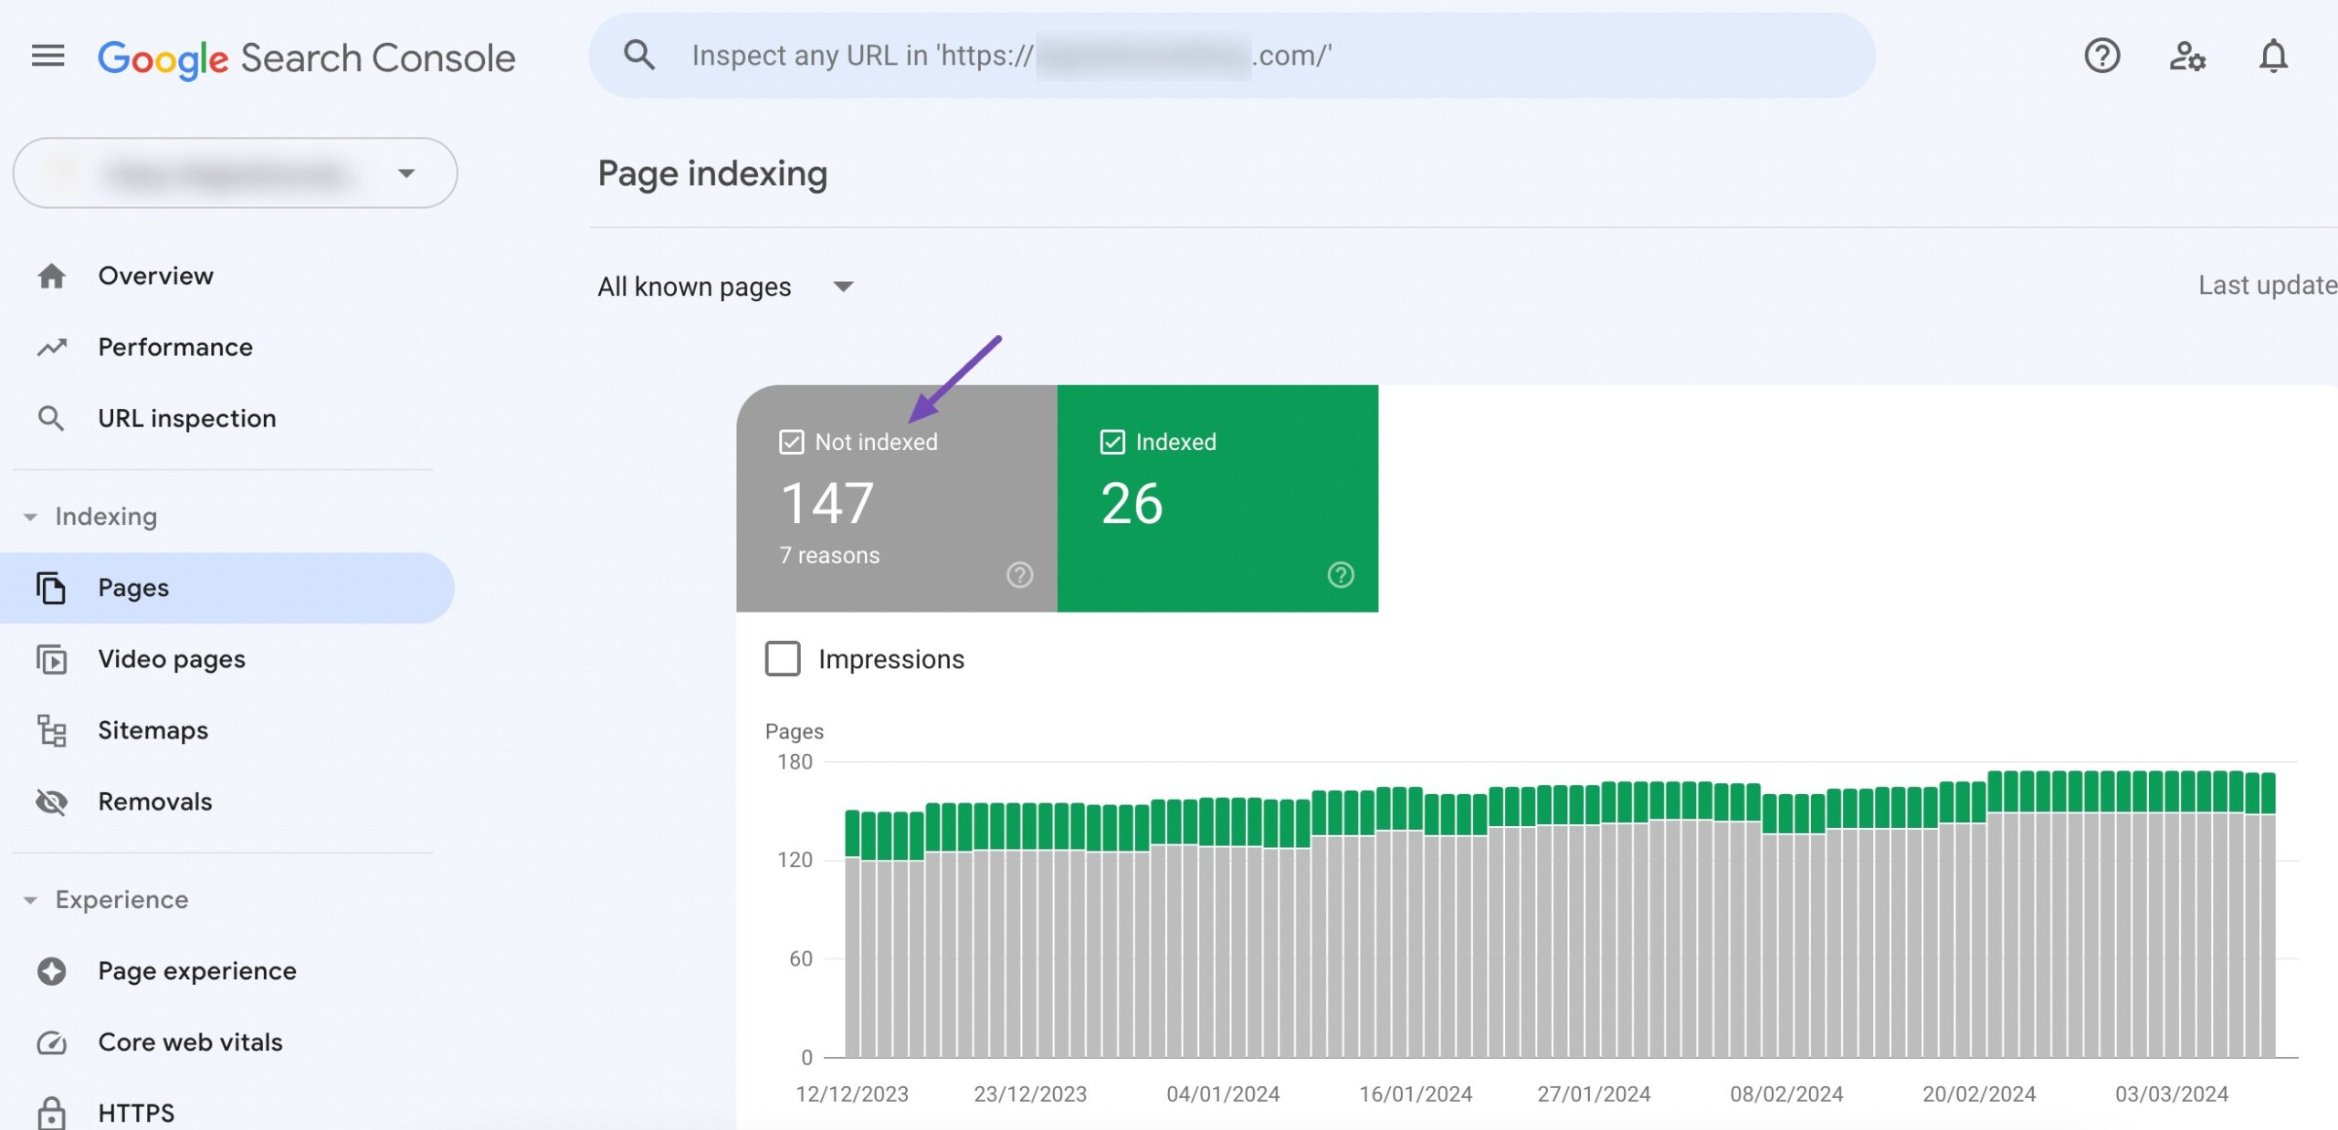2338x1130 pixels.
Task: Click the Pages documents icon
Action: coord(51,588)
